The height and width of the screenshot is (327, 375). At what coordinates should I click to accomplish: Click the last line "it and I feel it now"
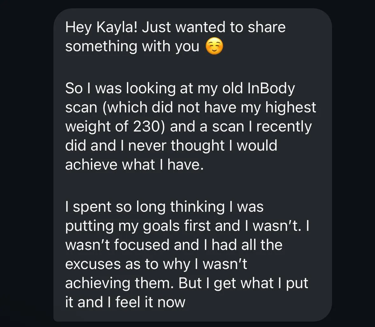click(125, 302)
